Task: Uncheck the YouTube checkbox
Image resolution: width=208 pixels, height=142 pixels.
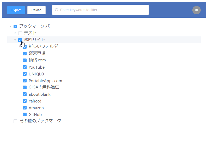Action: pos(25,67)
